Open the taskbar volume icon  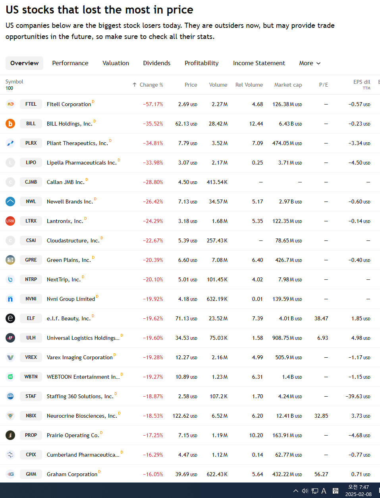(x=305, y=491)
